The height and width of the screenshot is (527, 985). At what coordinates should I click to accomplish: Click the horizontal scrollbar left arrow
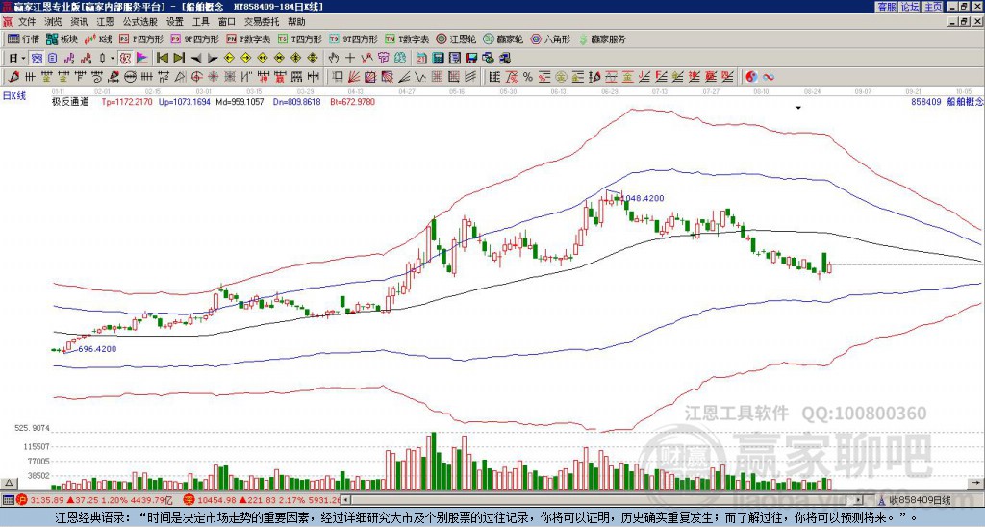345,500
